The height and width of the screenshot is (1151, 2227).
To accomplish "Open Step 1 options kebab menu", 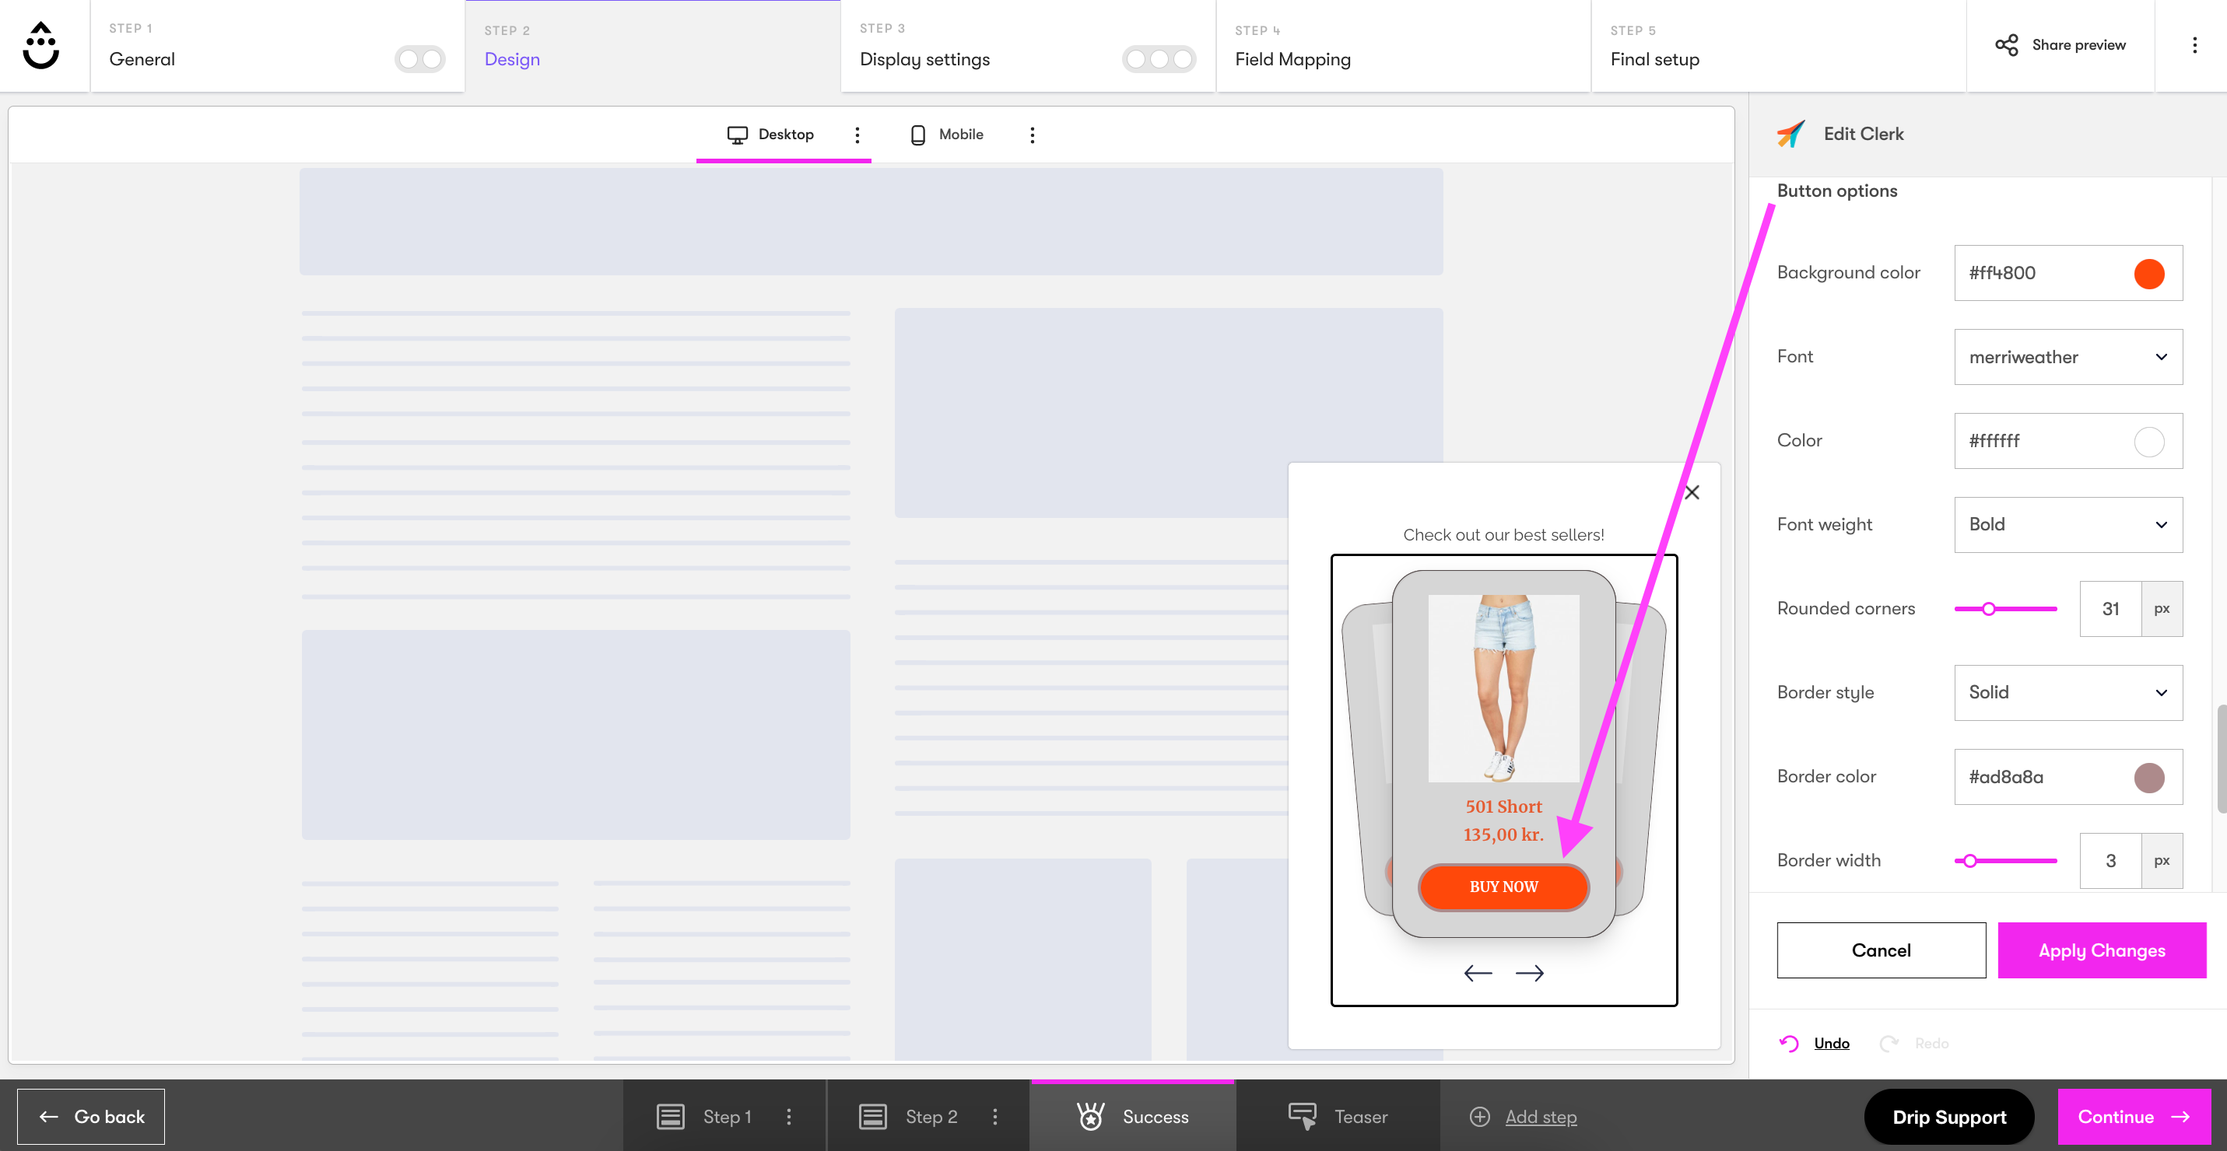I will click(x=788, y=1117).
